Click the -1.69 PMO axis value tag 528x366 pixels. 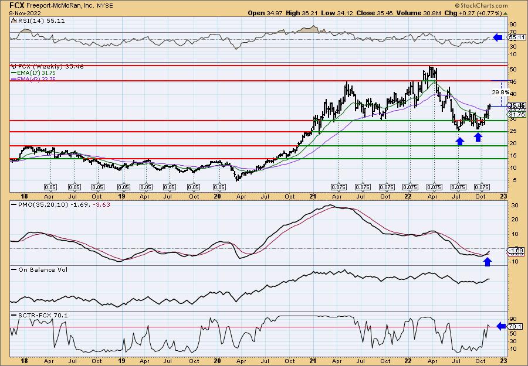coord(516,251)
